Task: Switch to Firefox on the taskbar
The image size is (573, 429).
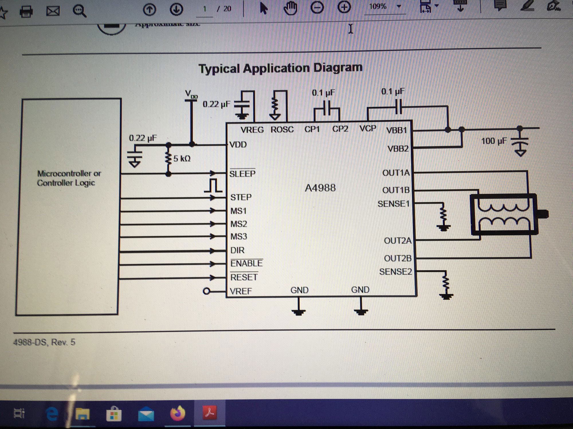Action: click(x=178, y=414)
